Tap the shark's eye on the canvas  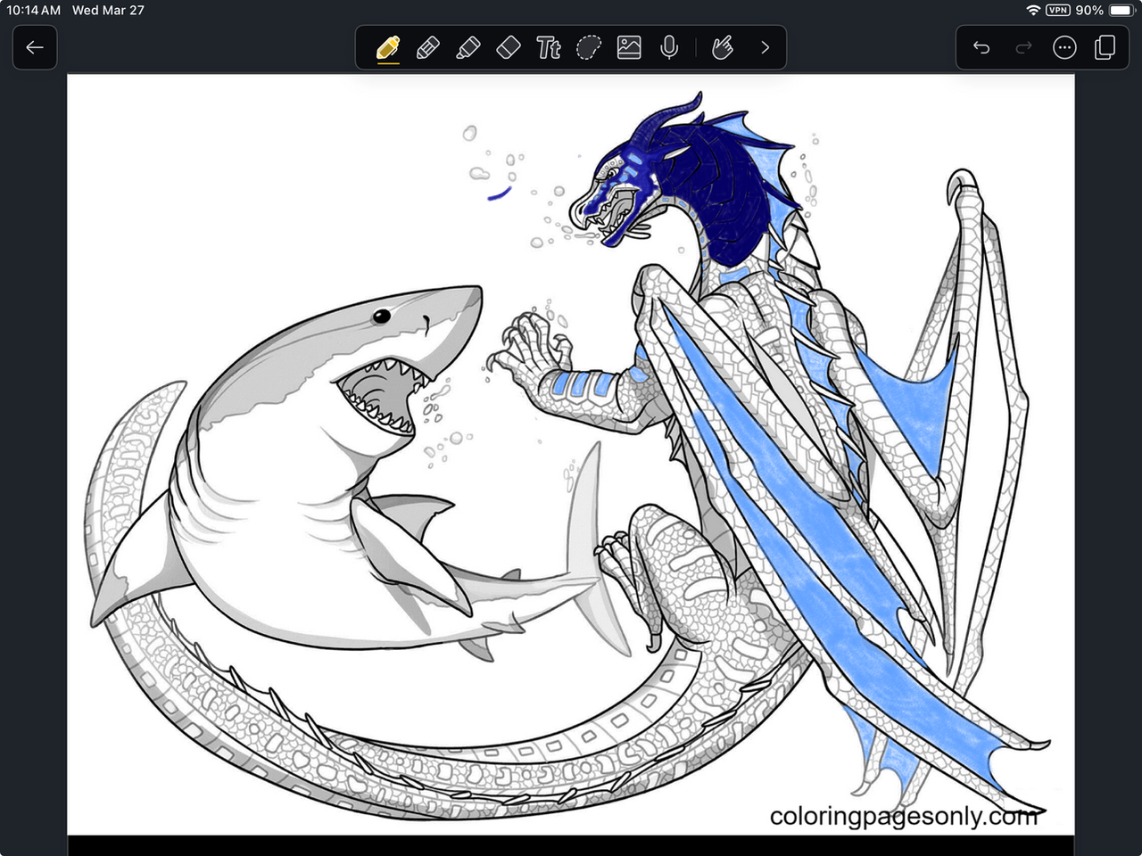click(x=381, y=316)
